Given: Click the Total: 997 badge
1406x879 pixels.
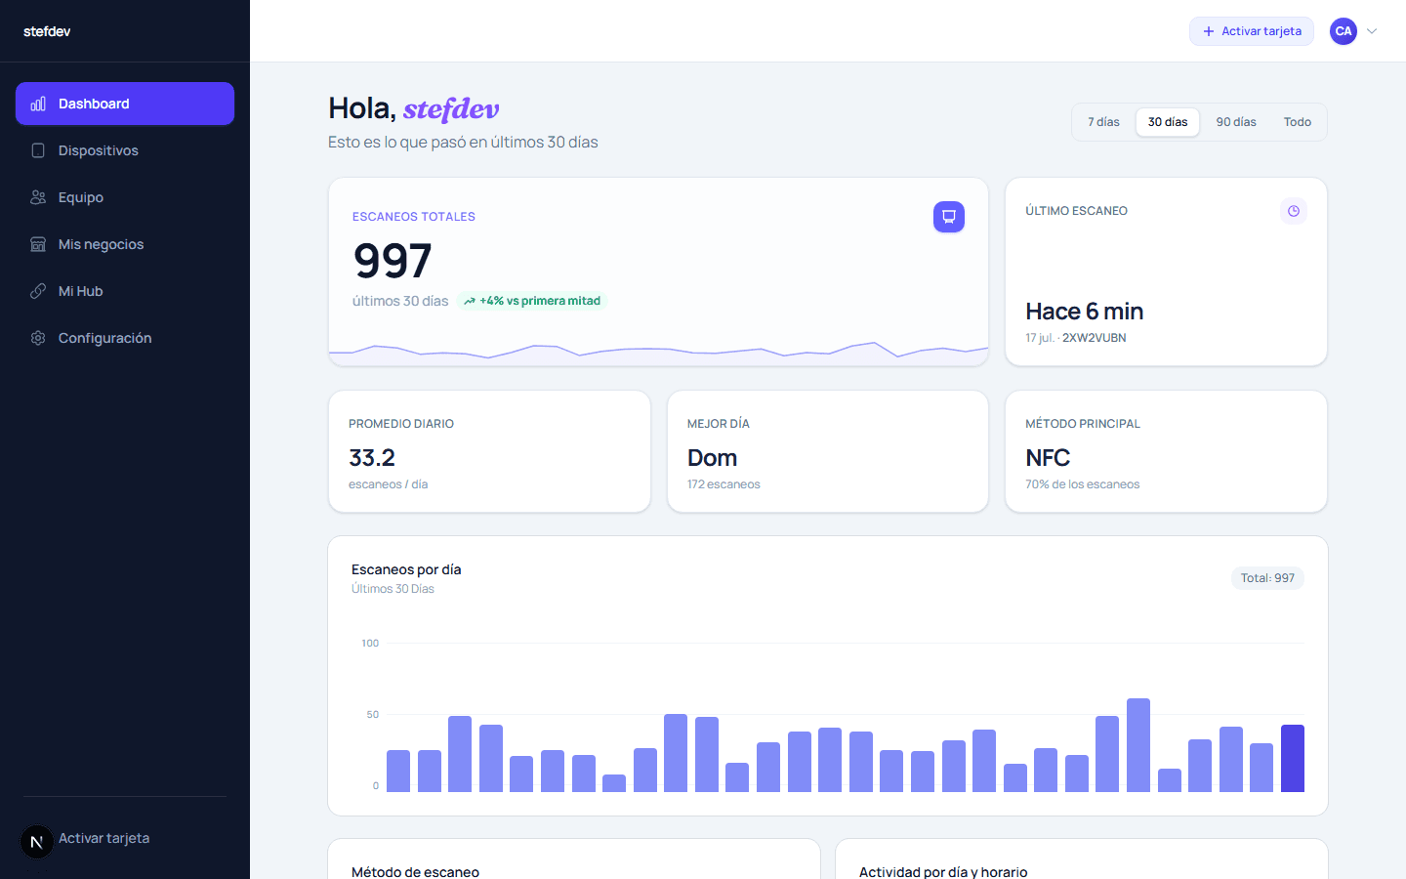Looking at the screenshot, I should 1267,578.
